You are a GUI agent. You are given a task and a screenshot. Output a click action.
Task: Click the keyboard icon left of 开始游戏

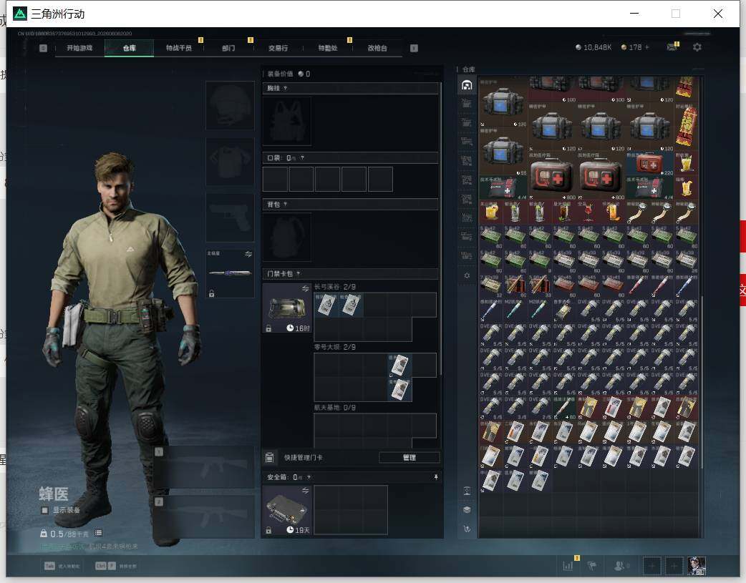tap(43, 48)
